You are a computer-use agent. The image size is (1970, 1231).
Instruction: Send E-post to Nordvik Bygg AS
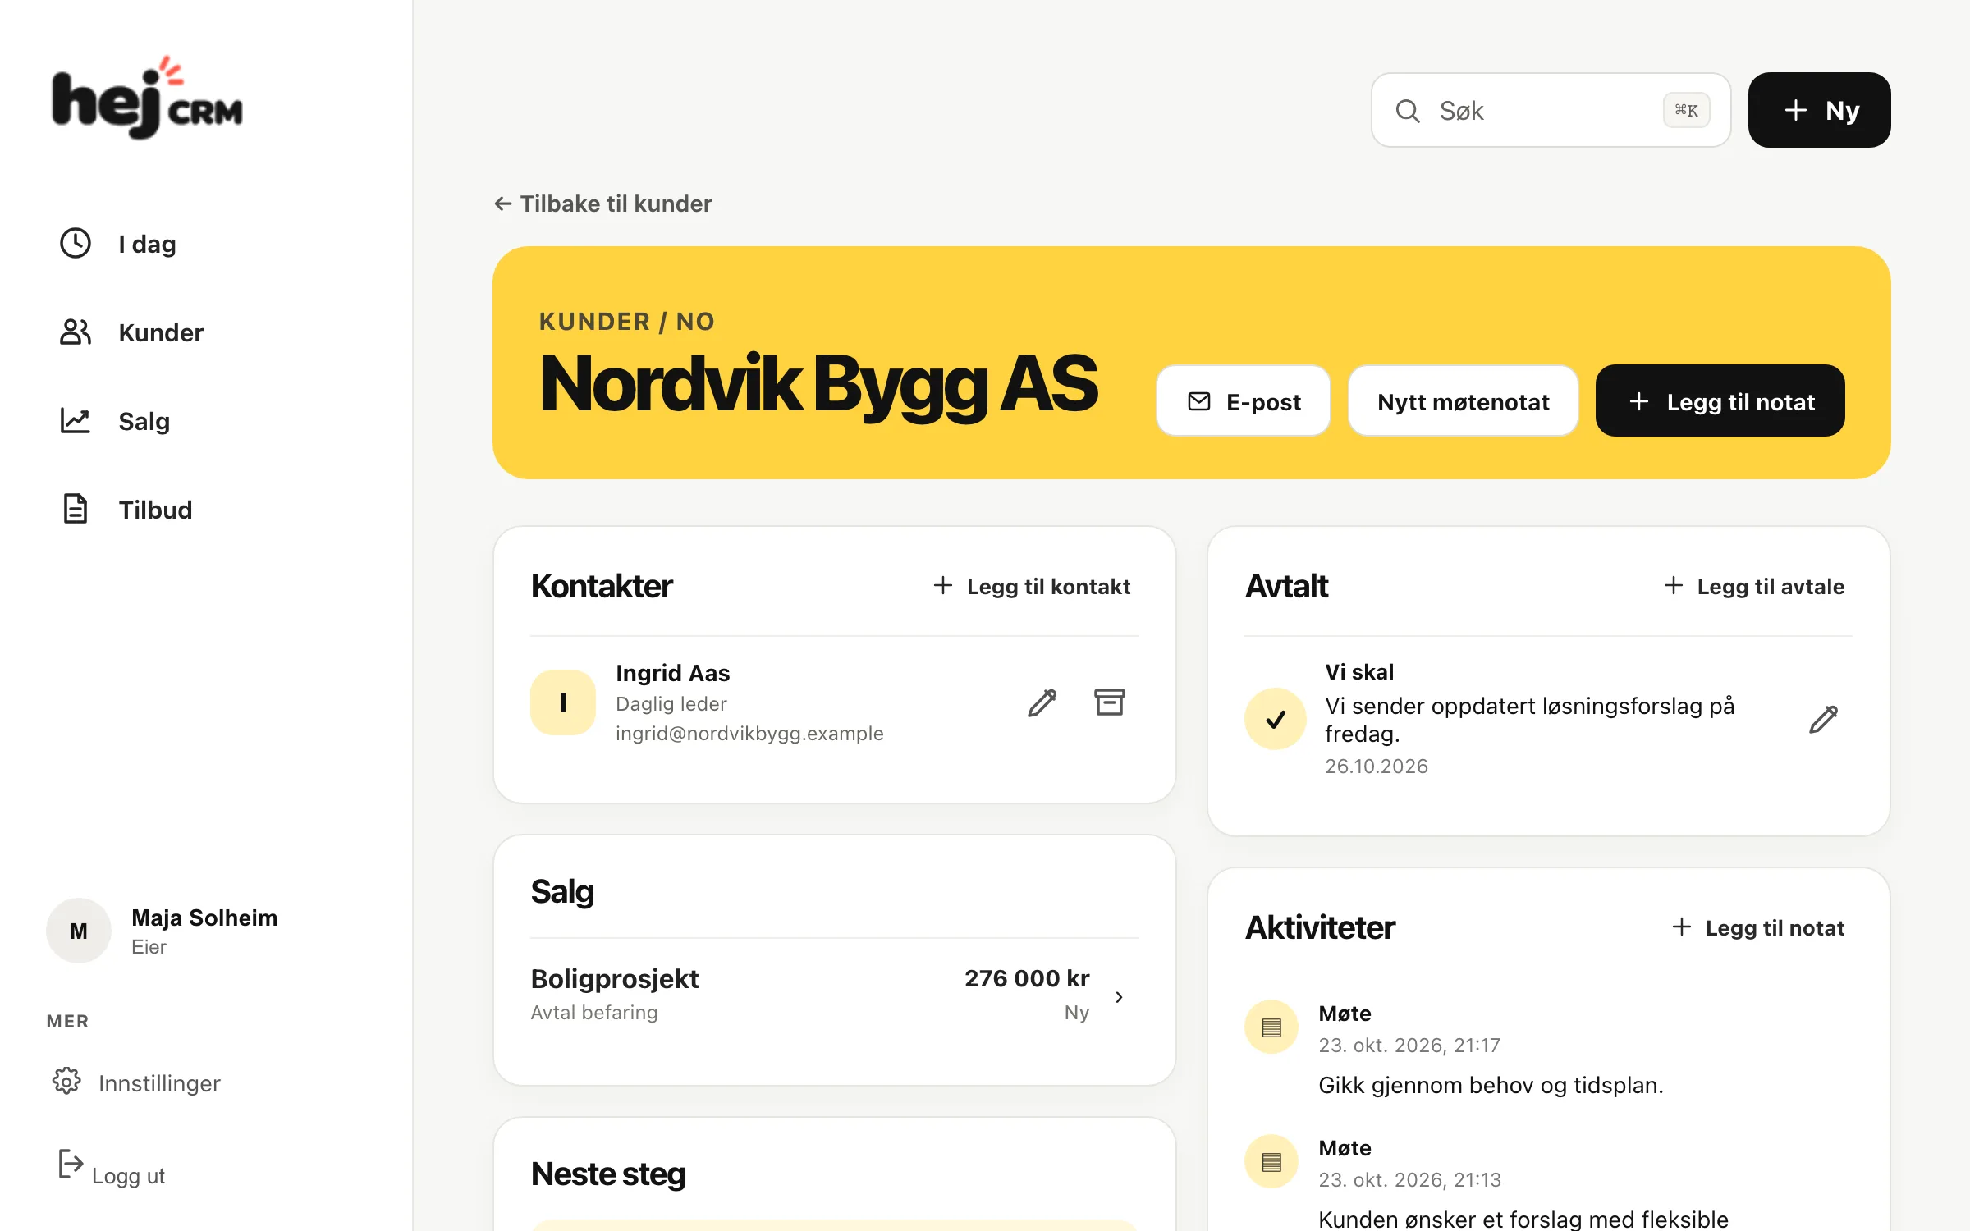point(1243,401)
